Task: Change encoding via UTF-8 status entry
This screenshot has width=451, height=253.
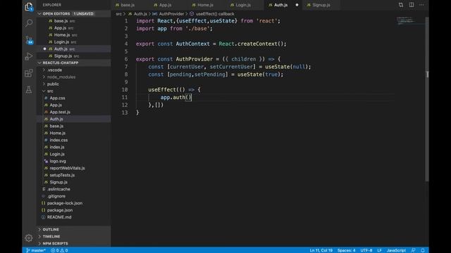Action: (x=366, y=250)
